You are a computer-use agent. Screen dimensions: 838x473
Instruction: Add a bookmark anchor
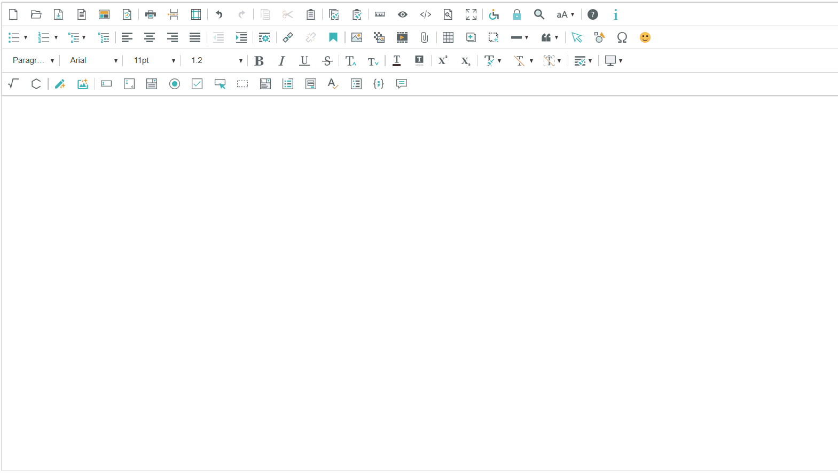coord(333,37)
